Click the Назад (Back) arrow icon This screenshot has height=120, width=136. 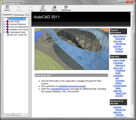19,7
